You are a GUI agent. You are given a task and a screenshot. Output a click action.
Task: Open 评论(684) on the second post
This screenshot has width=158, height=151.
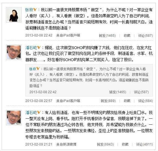coord(145,101)
